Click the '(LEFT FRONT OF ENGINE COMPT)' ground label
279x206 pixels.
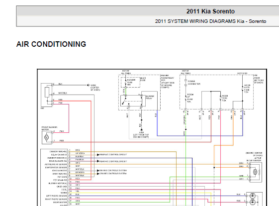(x=141, y=136)
